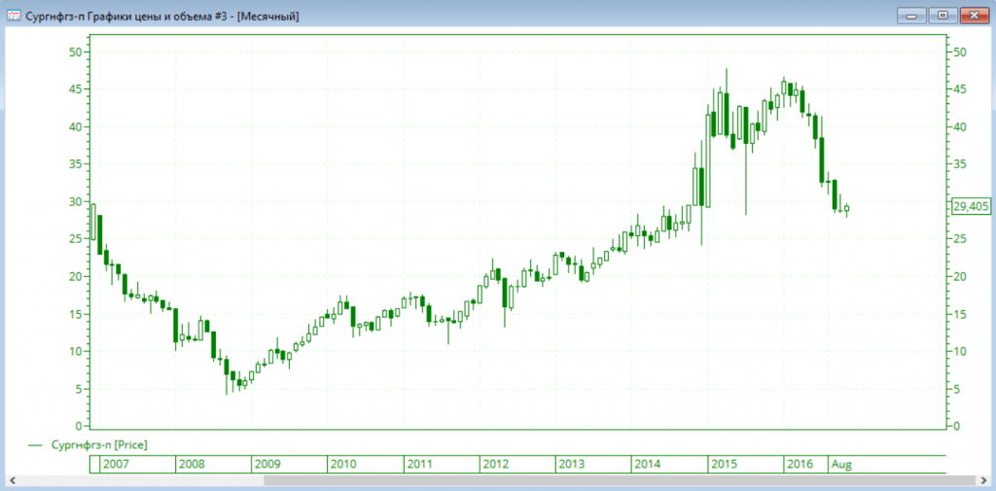Click the green legend line before Сургнфгз-п
996x491 pixels.
tap(36, 444)
